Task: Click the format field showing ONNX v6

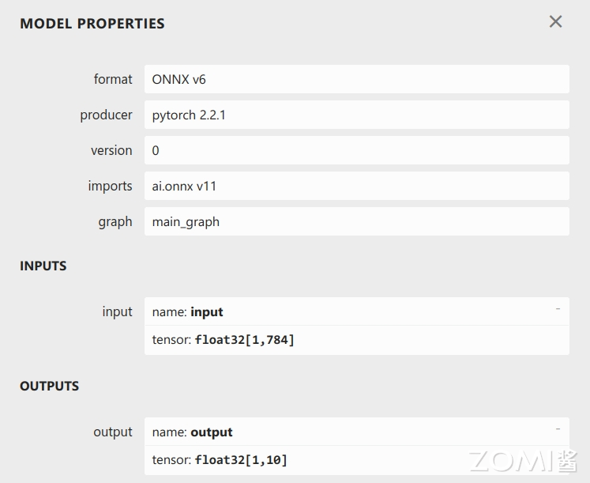Action: point(356,79)
